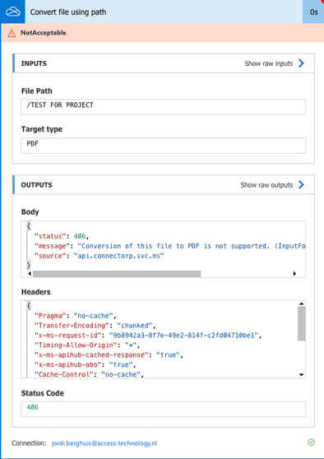The width and height of the screenshot is (324, 459).
Task: Click the Body scrollbar left arrow
Action: tap(30, 274)
